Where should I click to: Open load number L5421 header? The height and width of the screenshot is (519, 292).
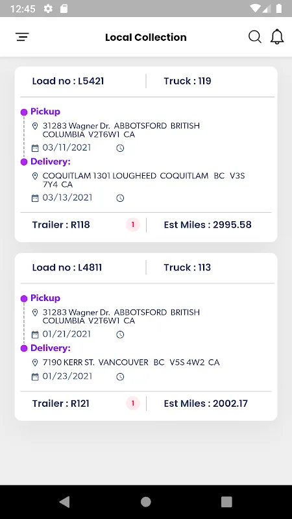coord(68,81)
